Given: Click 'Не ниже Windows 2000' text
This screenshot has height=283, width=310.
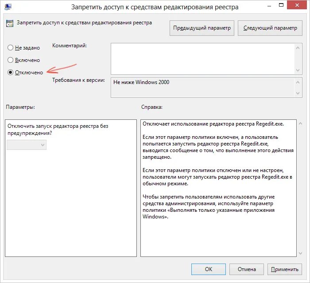Looking at the screenshot, I should (x=141, y=82).
